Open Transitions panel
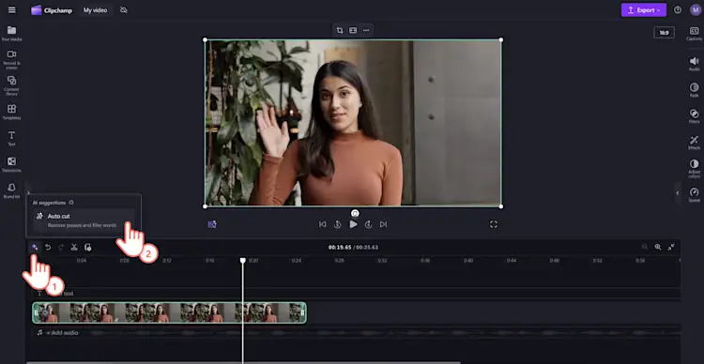This screenshot has height=364, width=704. pyautogui.click(x=11, y=164)
